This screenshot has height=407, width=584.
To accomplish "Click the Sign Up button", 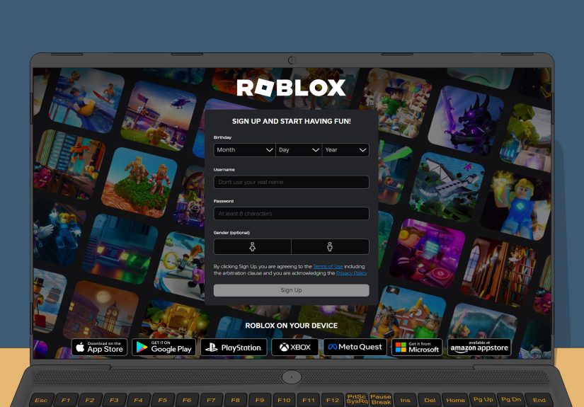I will click(291, 290).
